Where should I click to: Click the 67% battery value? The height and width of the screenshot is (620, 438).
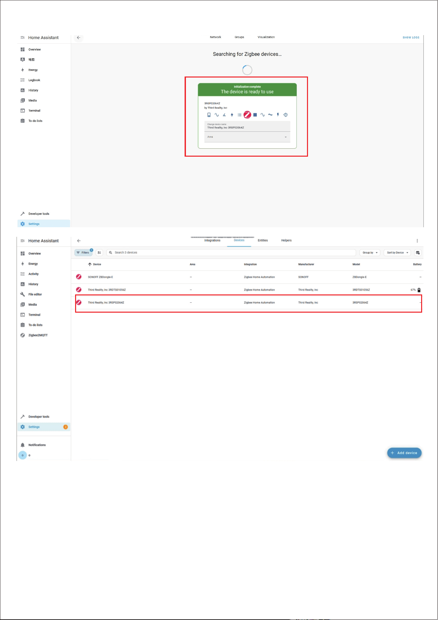click(x=413, y=290)
